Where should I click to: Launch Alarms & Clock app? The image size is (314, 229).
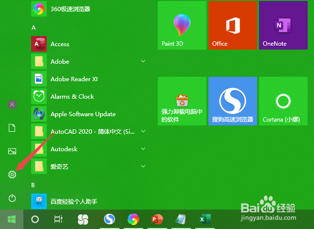click(x=89, y=96)
